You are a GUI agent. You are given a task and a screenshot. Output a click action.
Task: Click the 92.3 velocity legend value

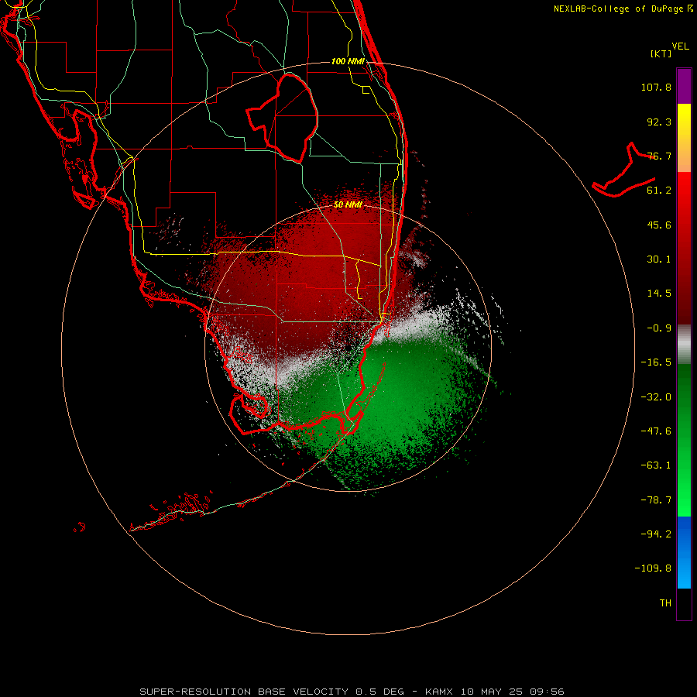(659, 122)
